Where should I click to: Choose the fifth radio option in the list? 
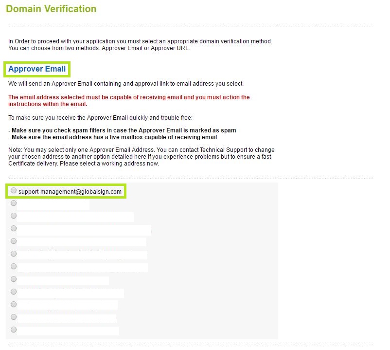(x=14, y=241)
